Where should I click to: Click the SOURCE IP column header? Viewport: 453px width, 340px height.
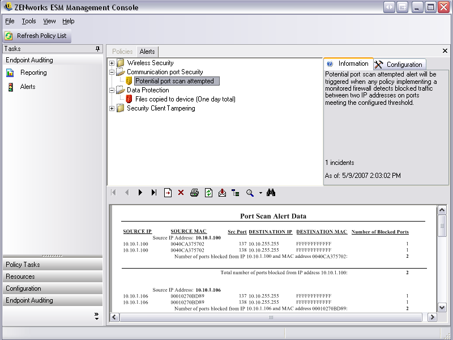tap(137, 231)
